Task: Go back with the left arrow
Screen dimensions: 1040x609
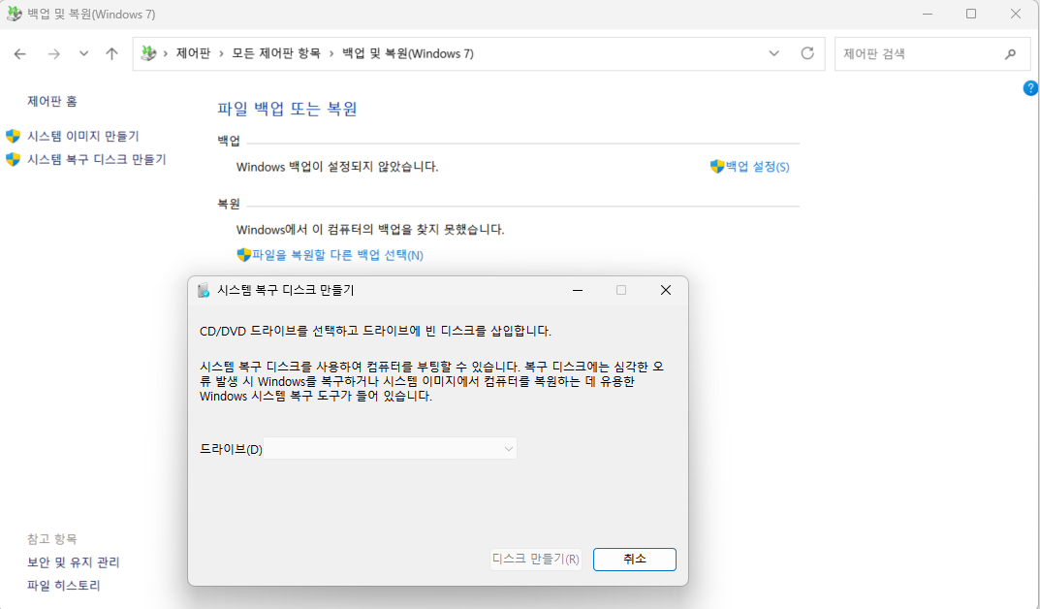Action: pos(20,53)
